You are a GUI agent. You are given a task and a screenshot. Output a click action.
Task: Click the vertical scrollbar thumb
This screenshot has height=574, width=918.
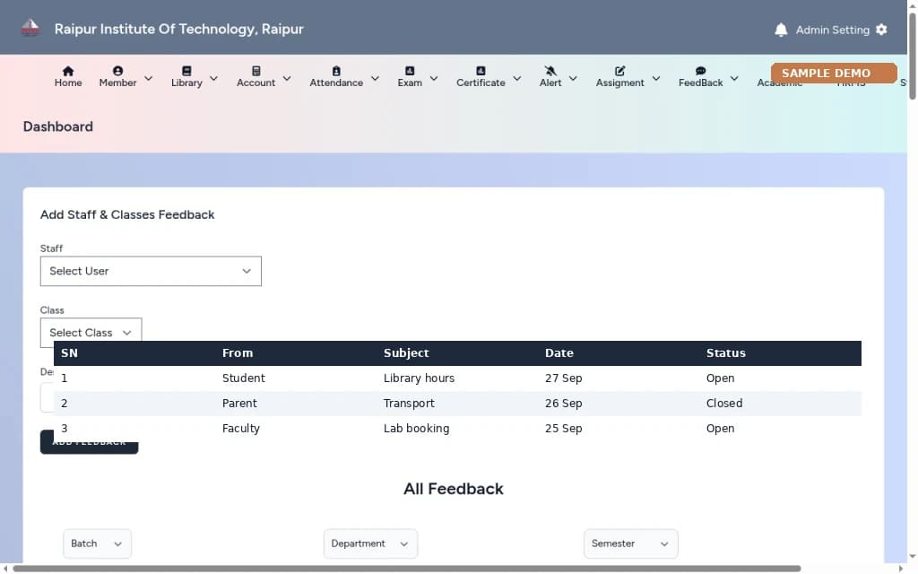(x=912, y=57)
